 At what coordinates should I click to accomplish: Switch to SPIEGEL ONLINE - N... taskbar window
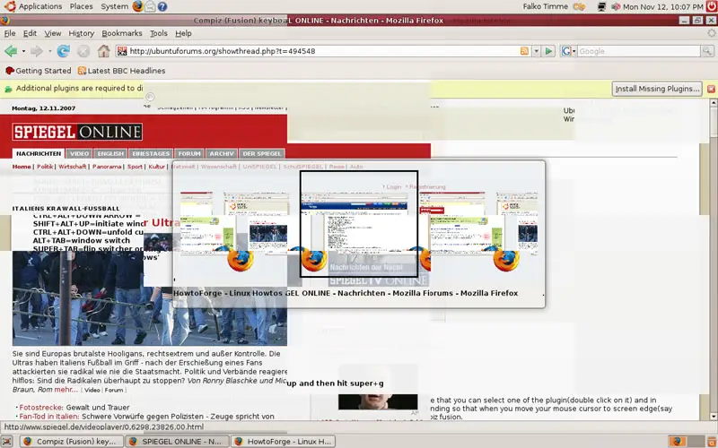(x=177, y=442)
